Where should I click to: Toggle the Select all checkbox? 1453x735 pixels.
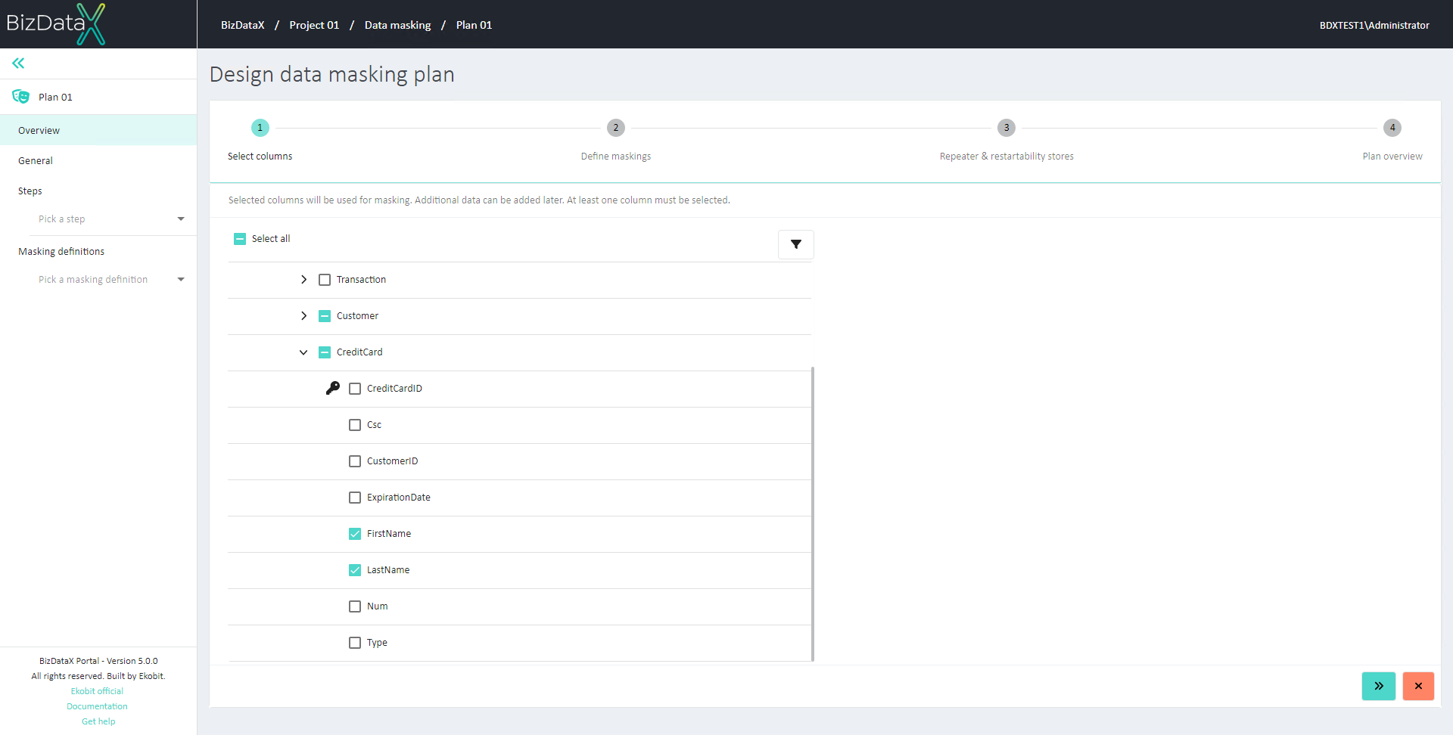(240, 239)
